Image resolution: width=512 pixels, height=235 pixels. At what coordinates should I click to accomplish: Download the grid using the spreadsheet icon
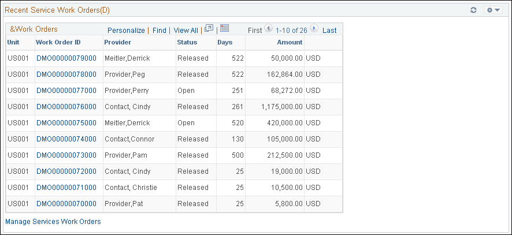coord(224,28)
